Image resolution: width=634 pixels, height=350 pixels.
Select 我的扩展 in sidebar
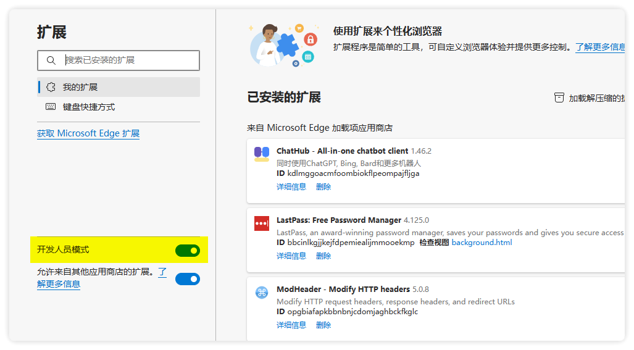pyautogui.click(x=119, y=87)
